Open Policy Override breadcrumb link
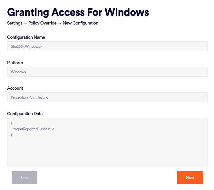This screenshot has width=214, height=190. [x=42, y=23]
